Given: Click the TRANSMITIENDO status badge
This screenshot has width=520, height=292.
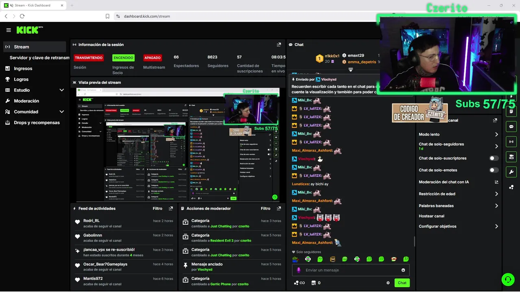Looking at the screenshot, I should (89, 58).
